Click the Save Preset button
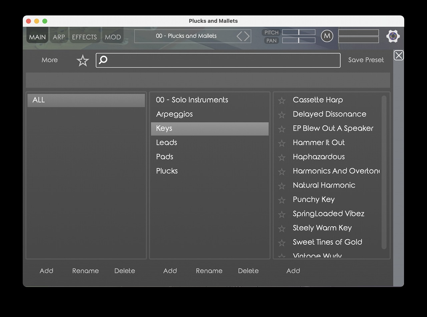This screenshot has height=317, width=427. pos(366,60)
